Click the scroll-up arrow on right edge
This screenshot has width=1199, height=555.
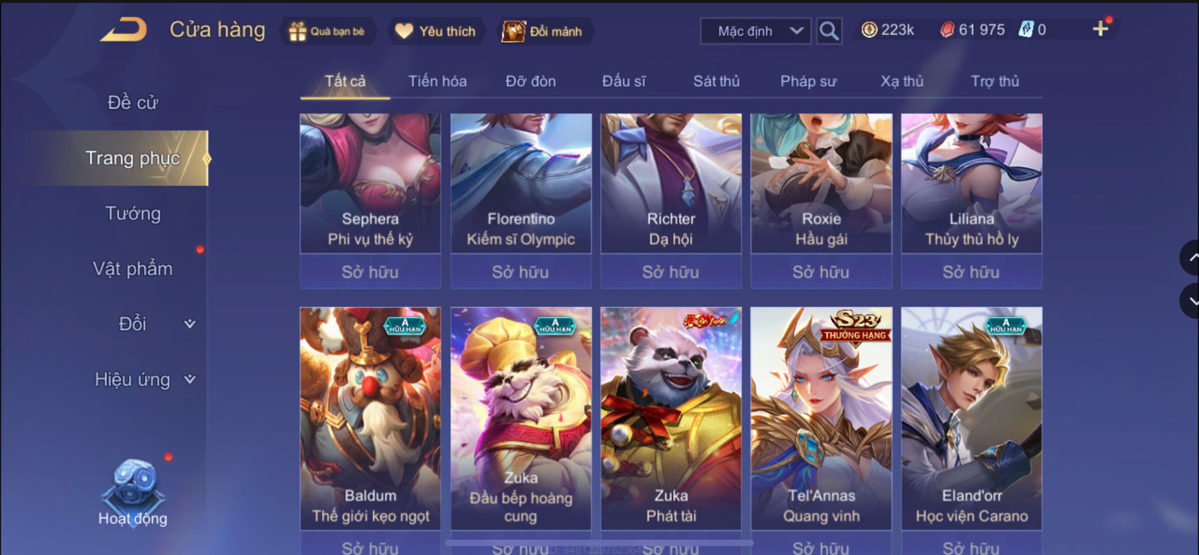pos(1191,258)
